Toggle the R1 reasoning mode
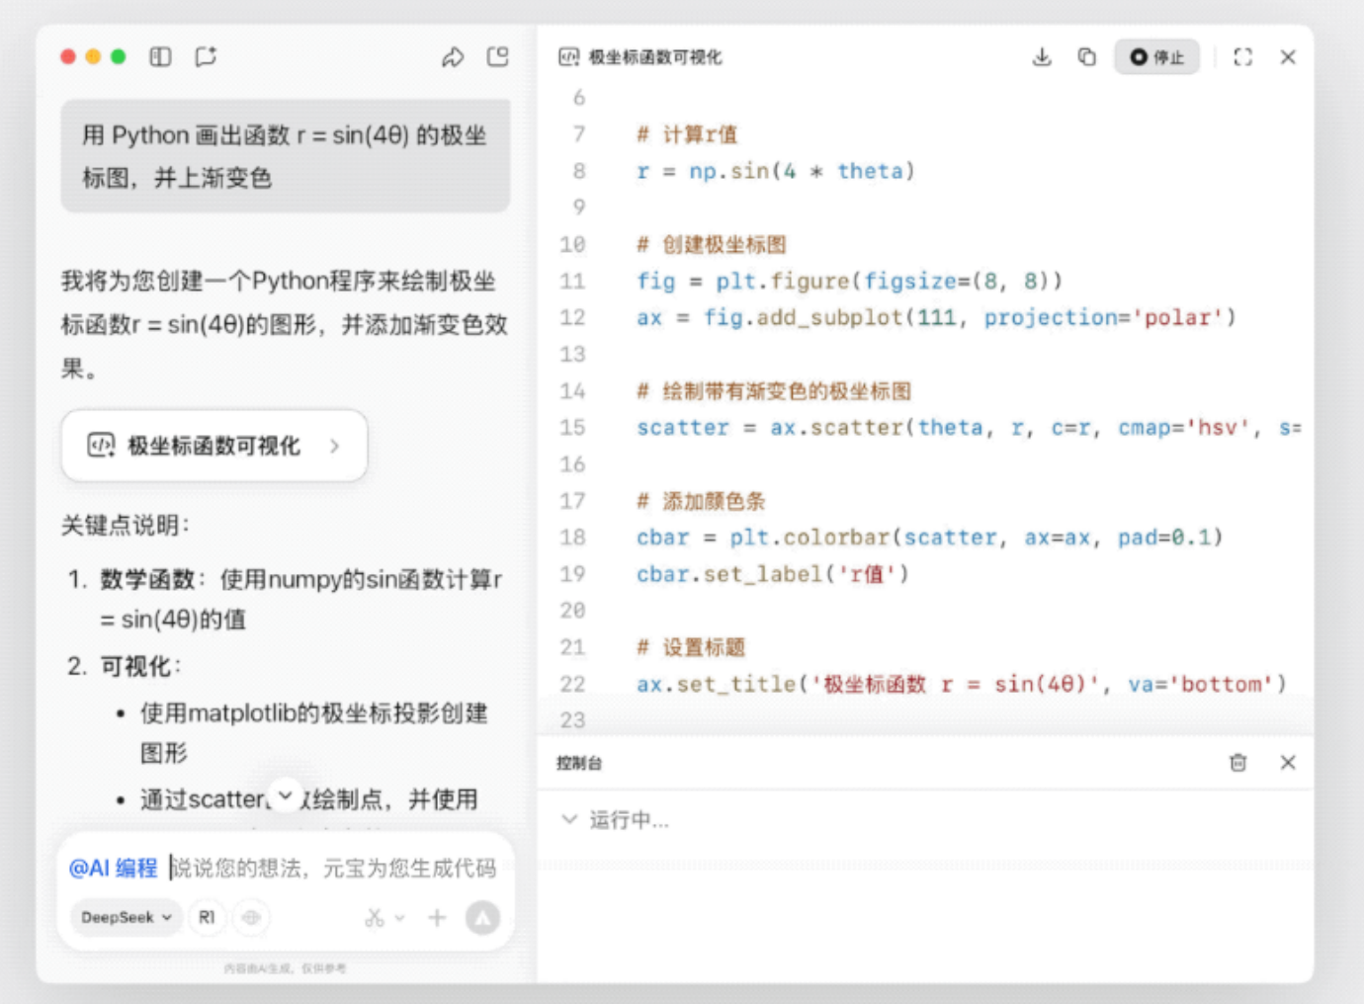Viewport: 1364px width, 1004px height. (207, 918)
